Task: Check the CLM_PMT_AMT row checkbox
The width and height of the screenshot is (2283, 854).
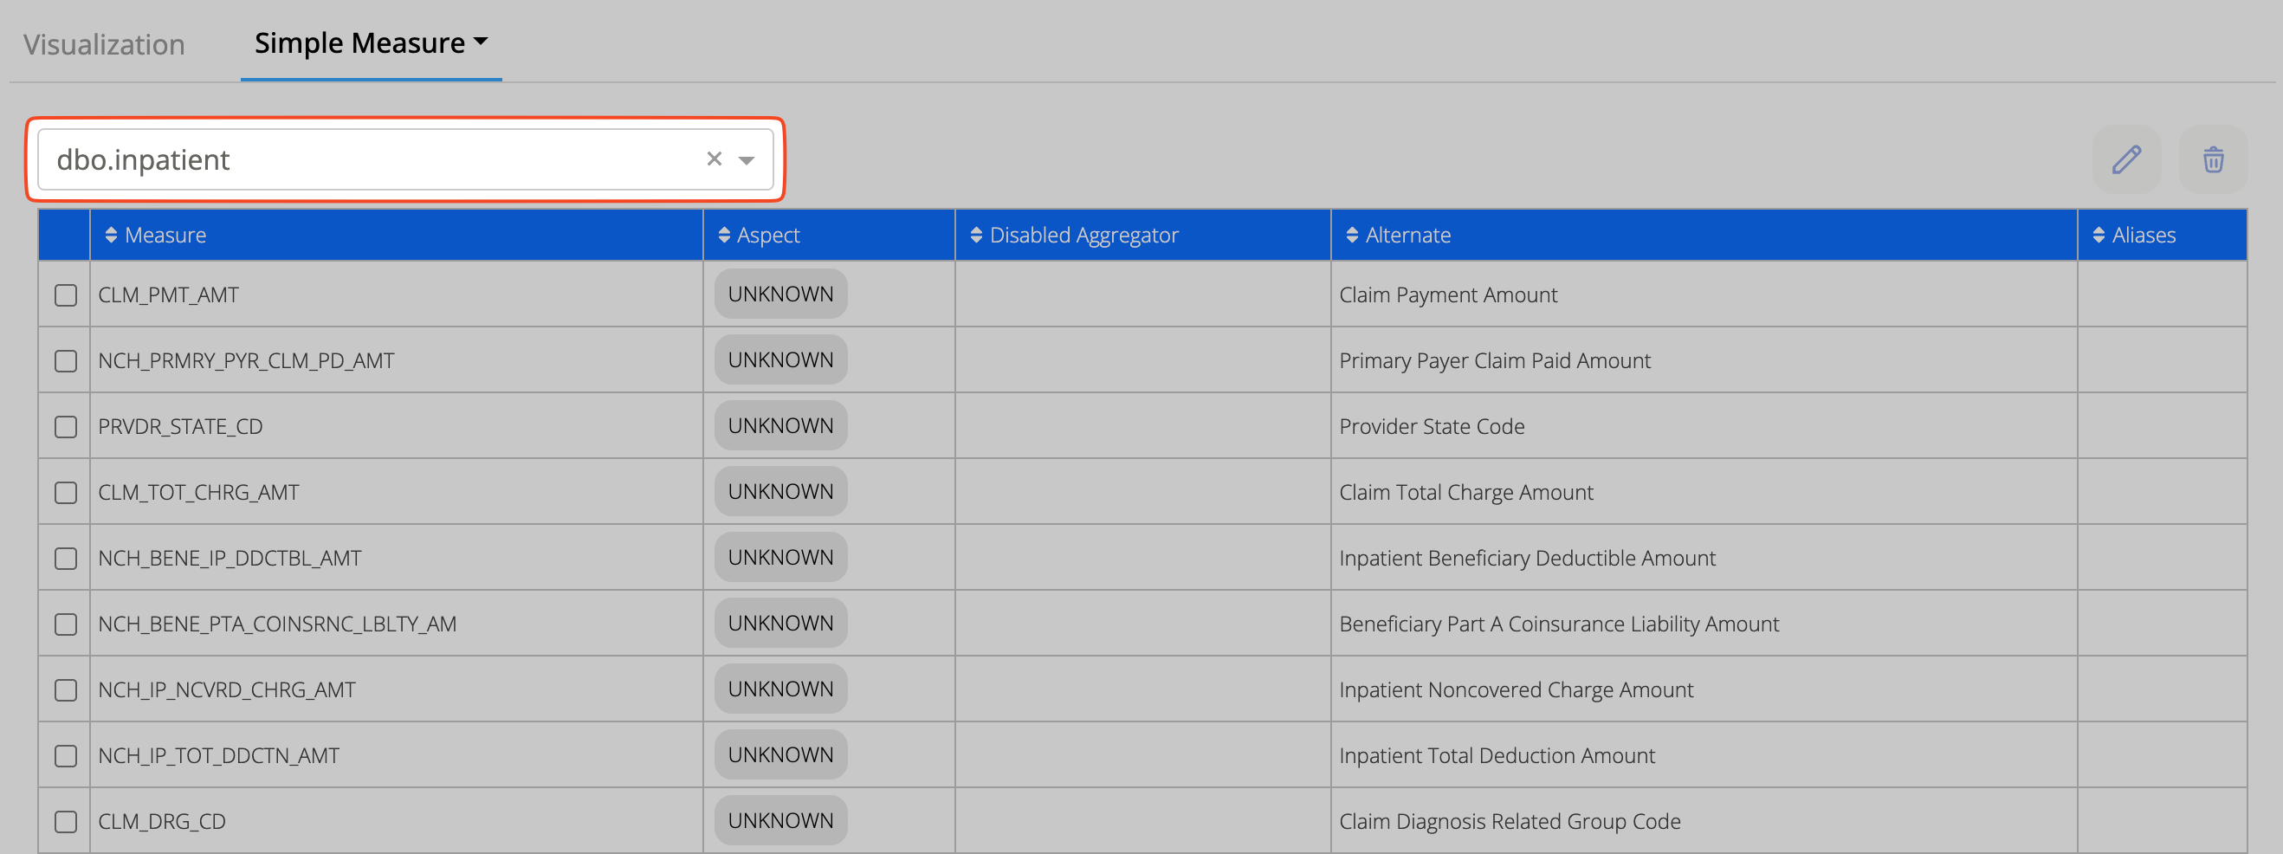Action: (66, 295)
